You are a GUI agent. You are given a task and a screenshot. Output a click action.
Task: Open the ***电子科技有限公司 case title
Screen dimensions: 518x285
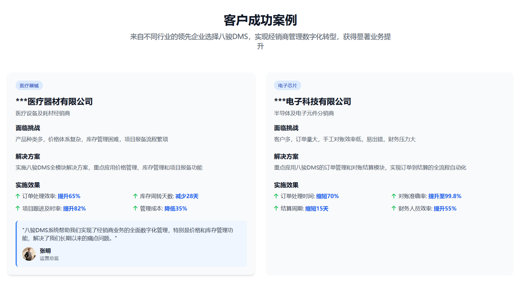[x=312, y=101]
